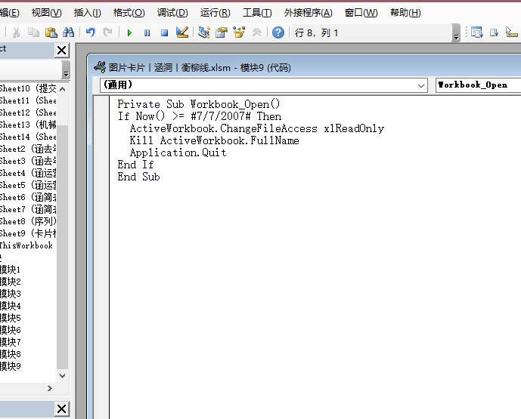The height and width of the screenshot is (419, 521).
Task: Open the 窗口(W) menu
Action: pos(361,13)
